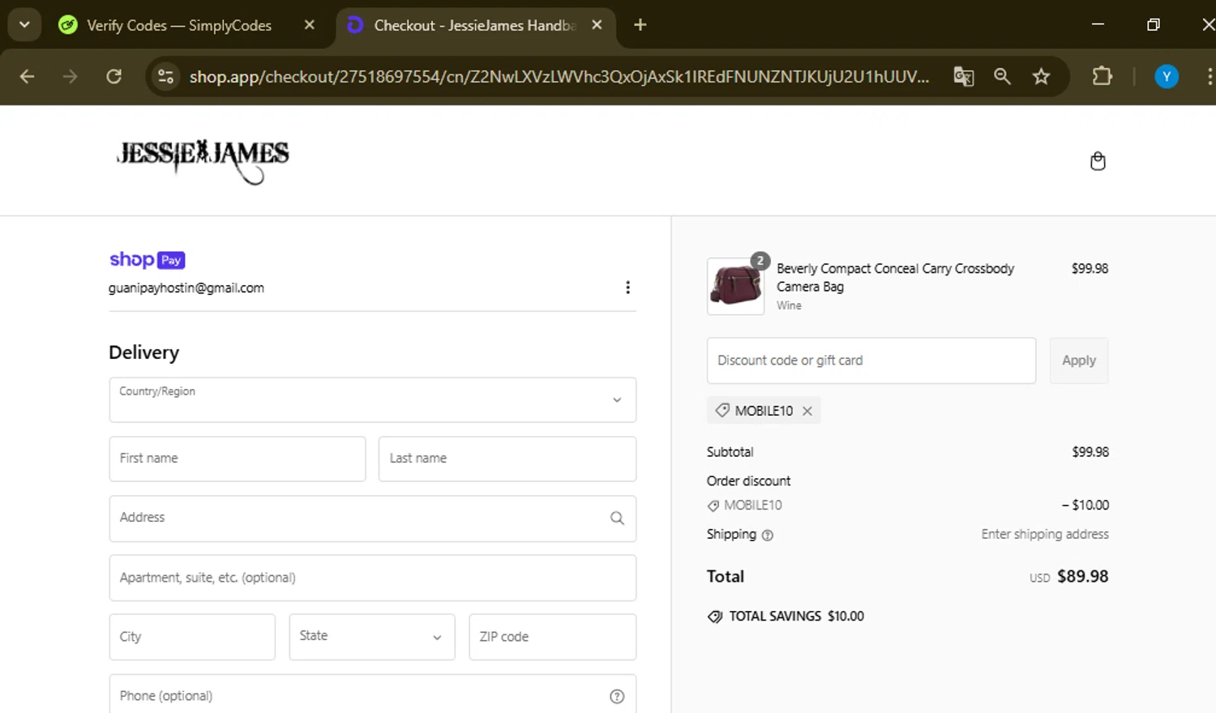Show shipping info help icon
The width and height of the screenshot is (1216, 713).
(768, 536)
